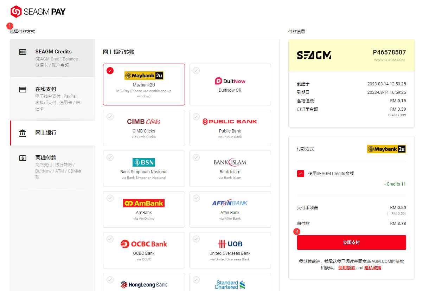Open the SEAGM Credits payment tab
423x291 pixels.
tap(52, 58)
